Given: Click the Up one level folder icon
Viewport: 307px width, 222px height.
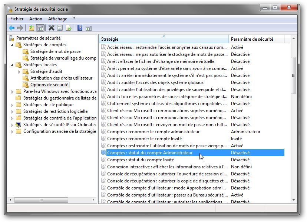Looking at the screenshot, I should (32, 28).
